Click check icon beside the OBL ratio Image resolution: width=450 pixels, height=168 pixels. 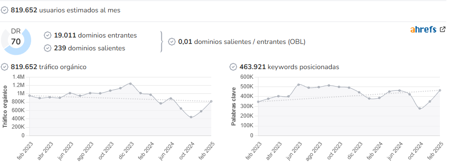[x=172, y=42]
